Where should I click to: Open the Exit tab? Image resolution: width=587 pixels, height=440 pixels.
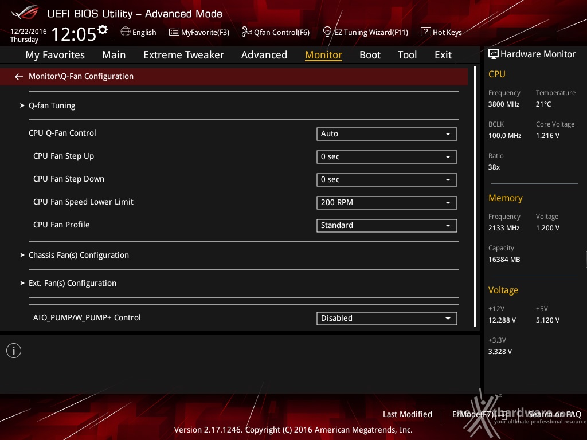443,55
